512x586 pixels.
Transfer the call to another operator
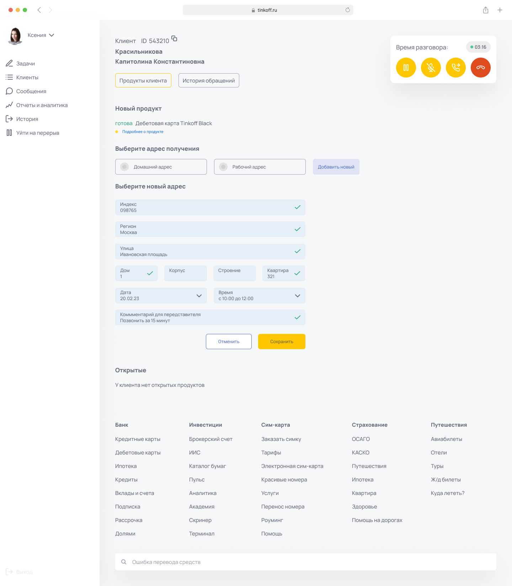[x=456, y=68]
